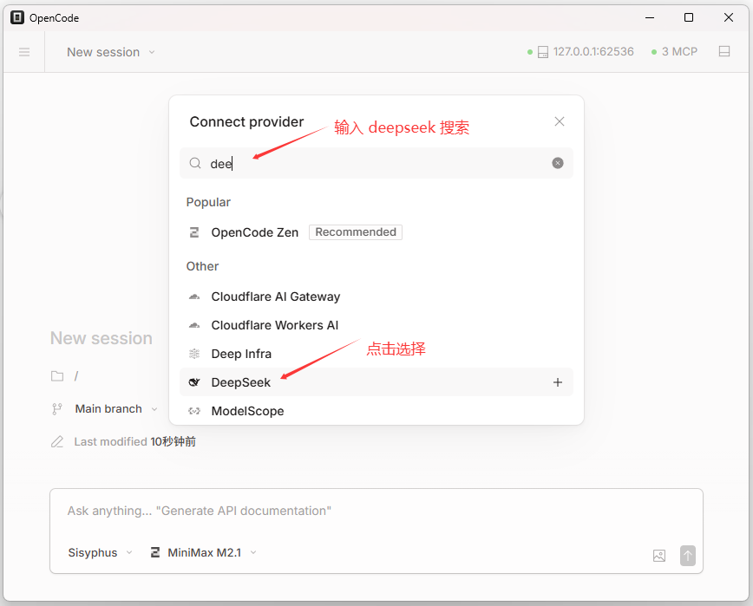Screen dimensions: 753x606
Task: Click the 3 MCP status indicator
Action: 674,52
